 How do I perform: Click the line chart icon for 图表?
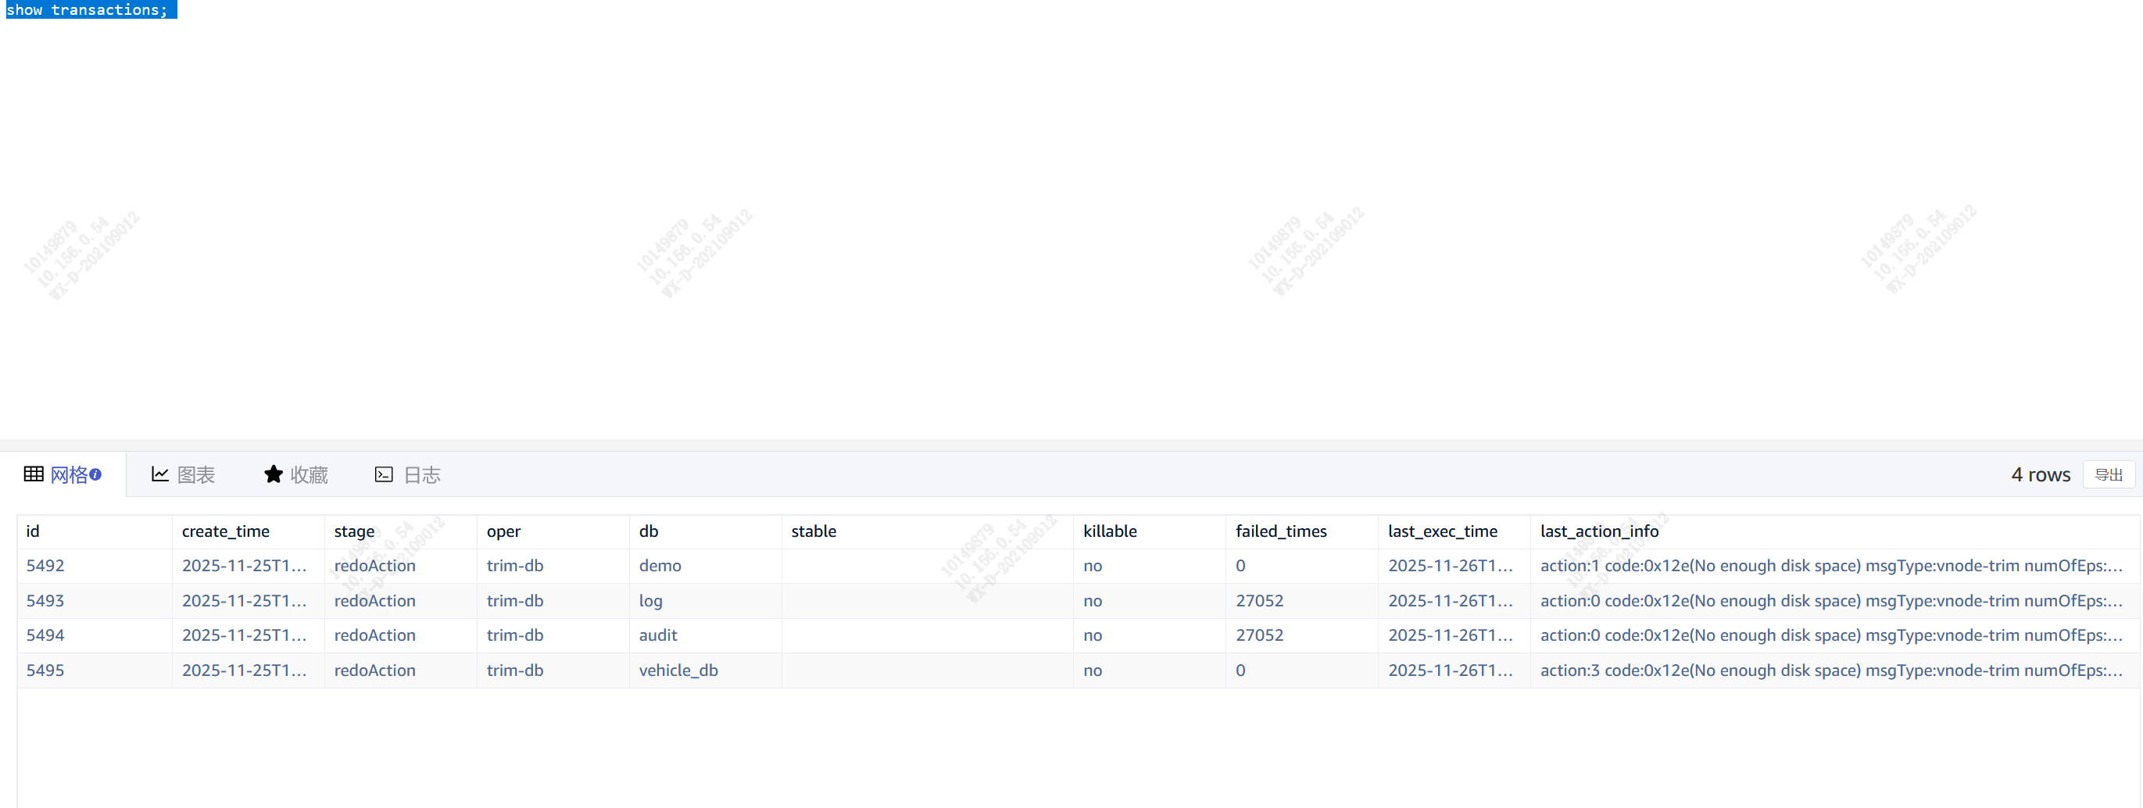click(159, 474)
